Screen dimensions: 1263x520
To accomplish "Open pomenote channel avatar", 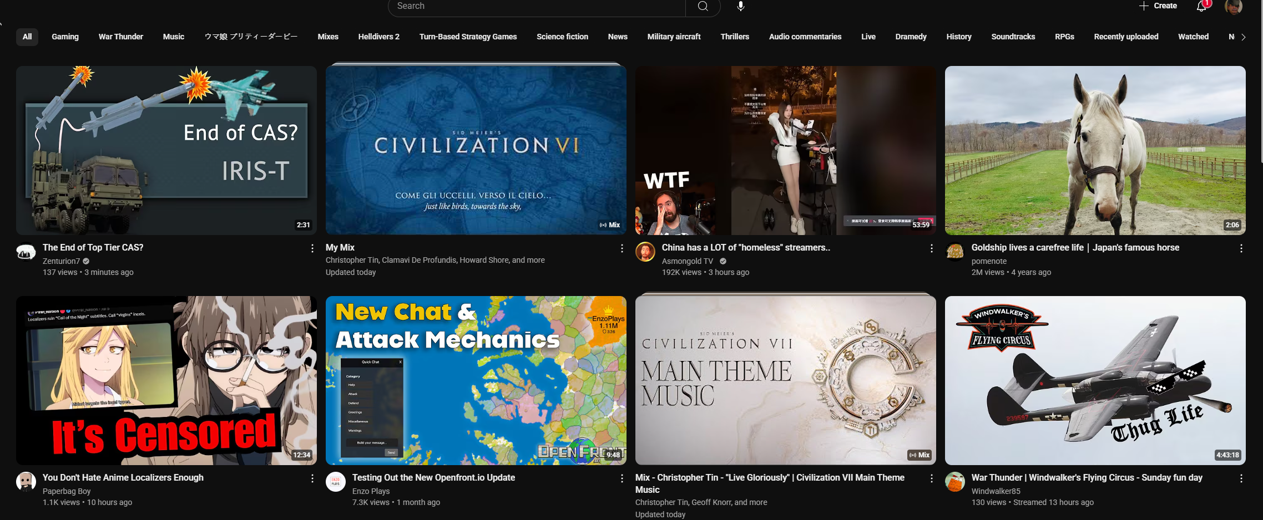I will click(955, 252).
